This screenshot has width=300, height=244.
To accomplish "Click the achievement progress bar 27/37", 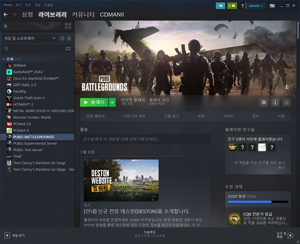I will tap(258, 202).
